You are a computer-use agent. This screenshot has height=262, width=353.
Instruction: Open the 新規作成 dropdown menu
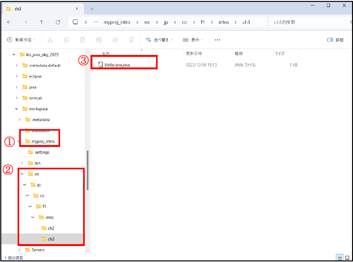pos(21,40)
